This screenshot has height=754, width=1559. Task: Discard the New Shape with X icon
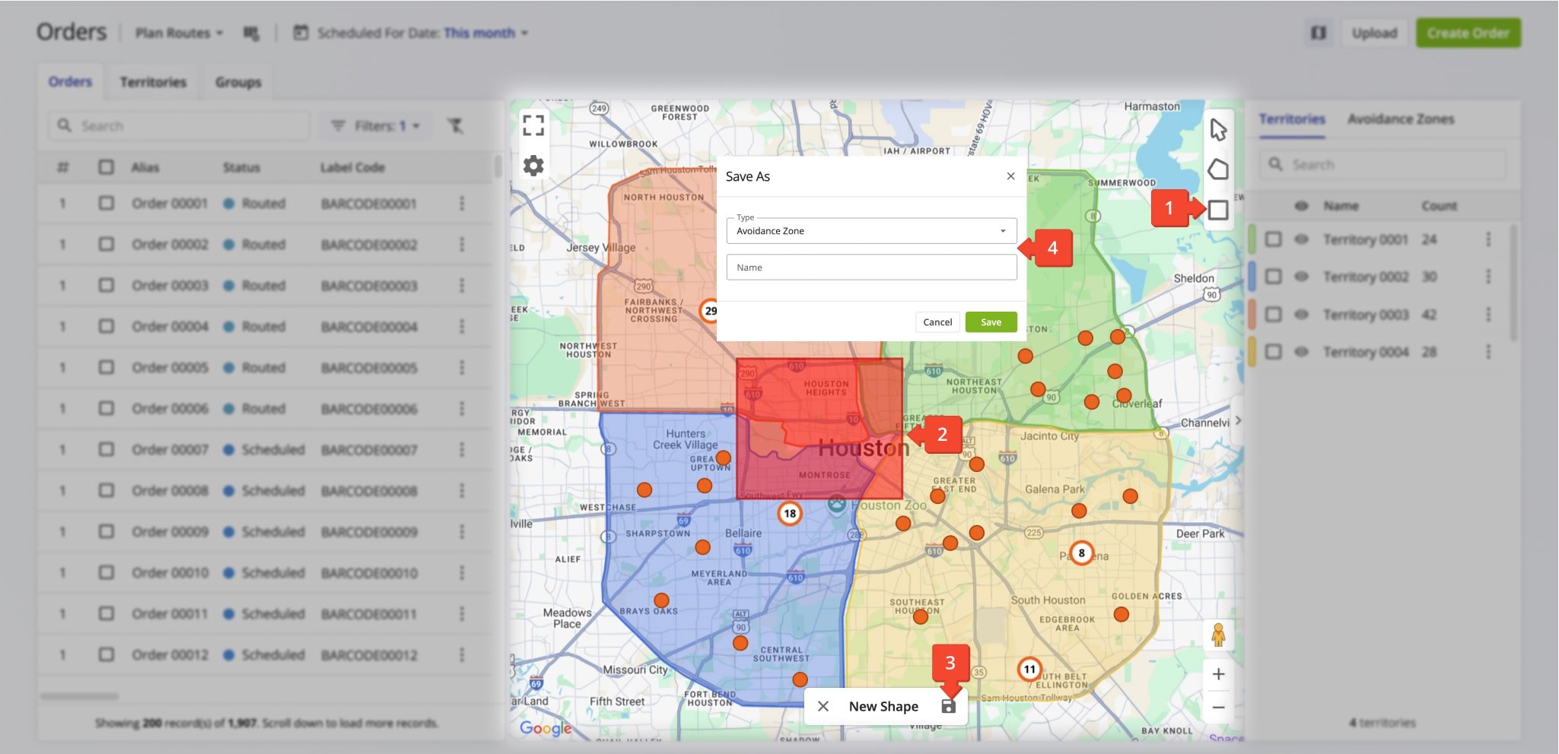[823, 706]
